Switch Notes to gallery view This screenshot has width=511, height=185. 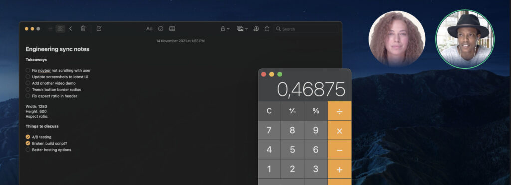coord(60,29)
